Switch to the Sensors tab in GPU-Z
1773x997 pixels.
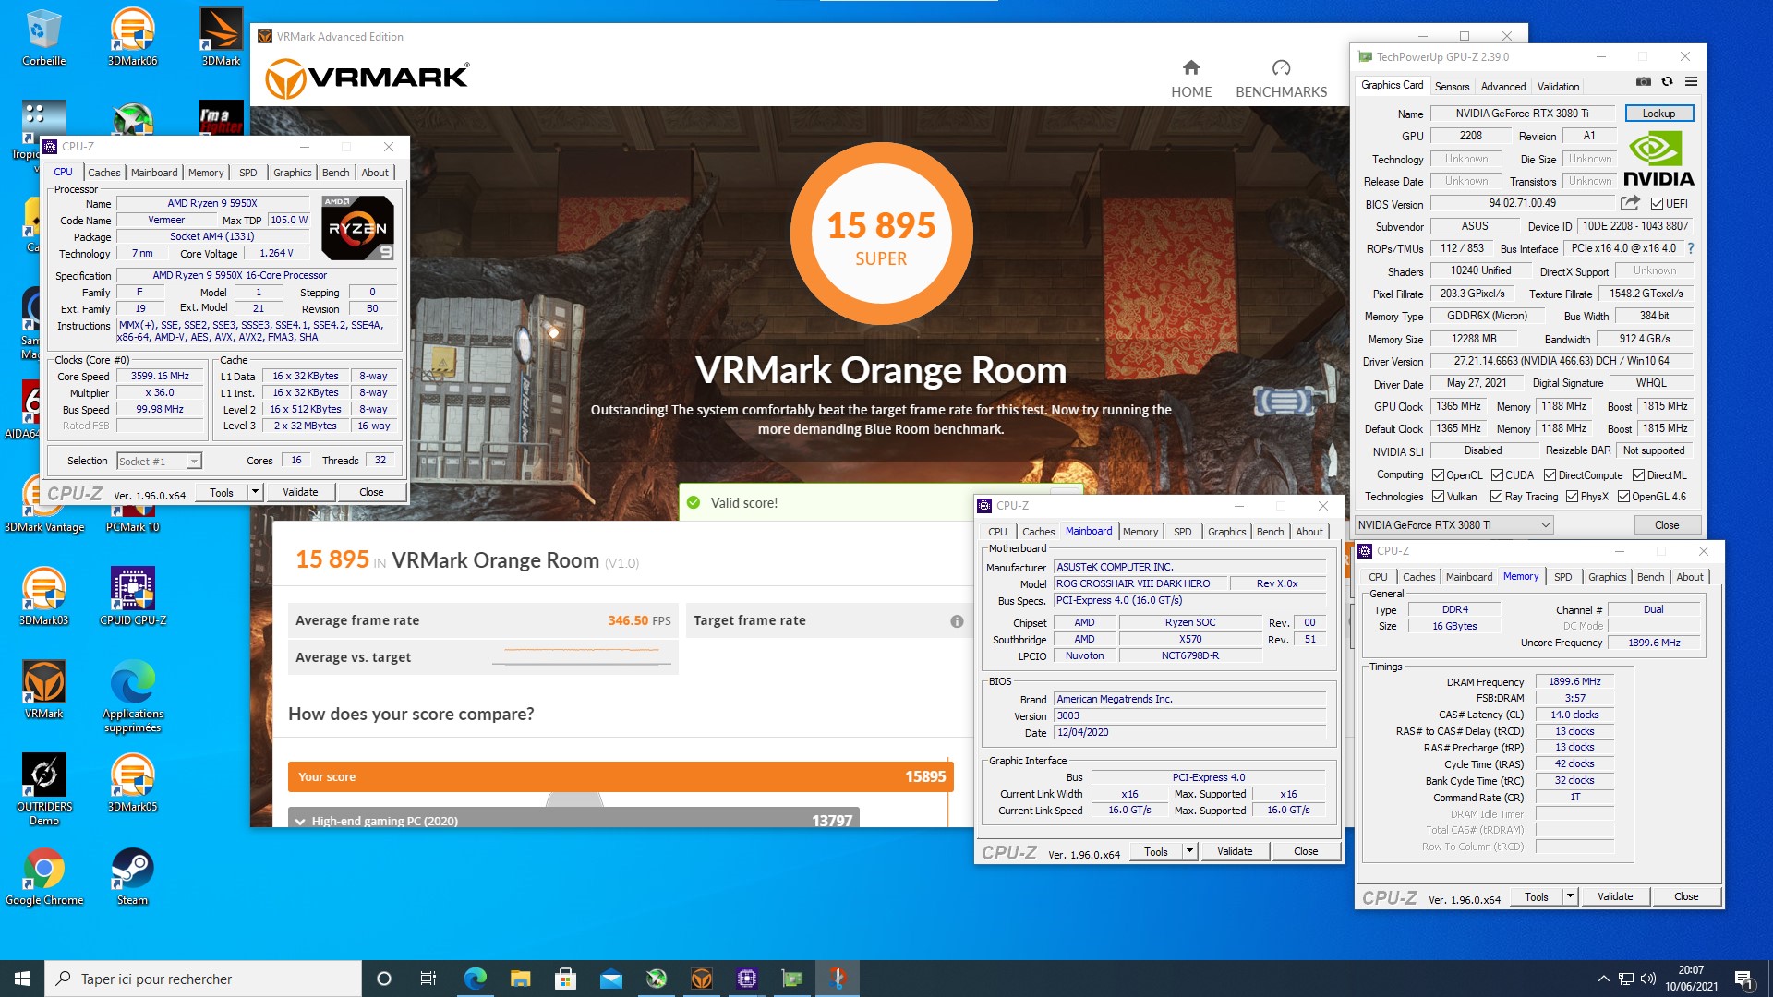(1452, 86)
